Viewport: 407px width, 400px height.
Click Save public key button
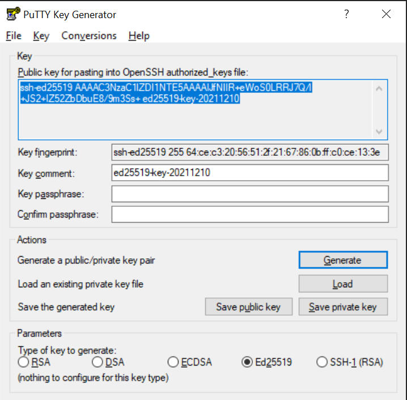tap(248, 307)
